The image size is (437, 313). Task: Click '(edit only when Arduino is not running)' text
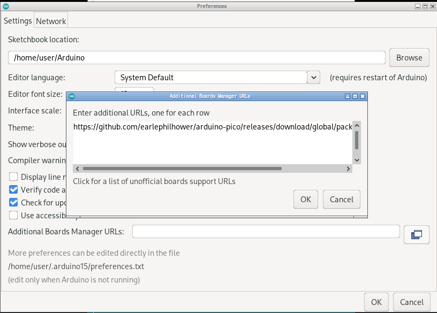coord(74,280)
